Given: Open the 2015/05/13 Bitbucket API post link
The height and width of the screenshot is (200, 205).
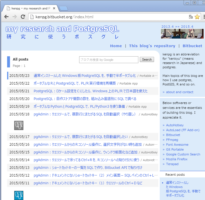Looking at the screenshot, I should pos(88,168).
